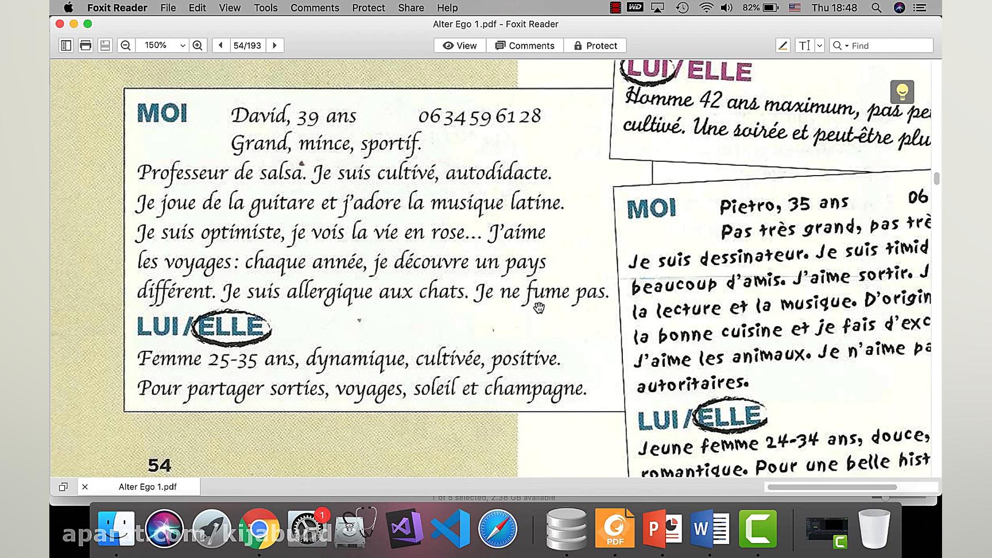Zoom in with the plus magnifier
992x558 pixels.
tap(197, 45)
